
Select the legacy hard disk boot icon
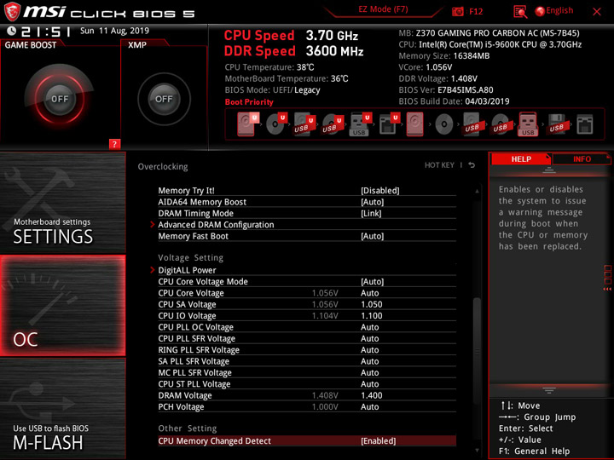click(x=415, y=124)
